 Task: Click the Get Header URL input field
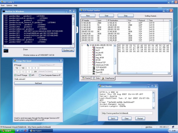127,113
